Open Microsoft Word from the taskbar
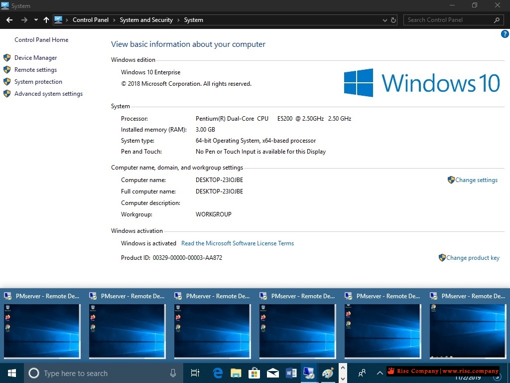 click(x=291, y=373)
